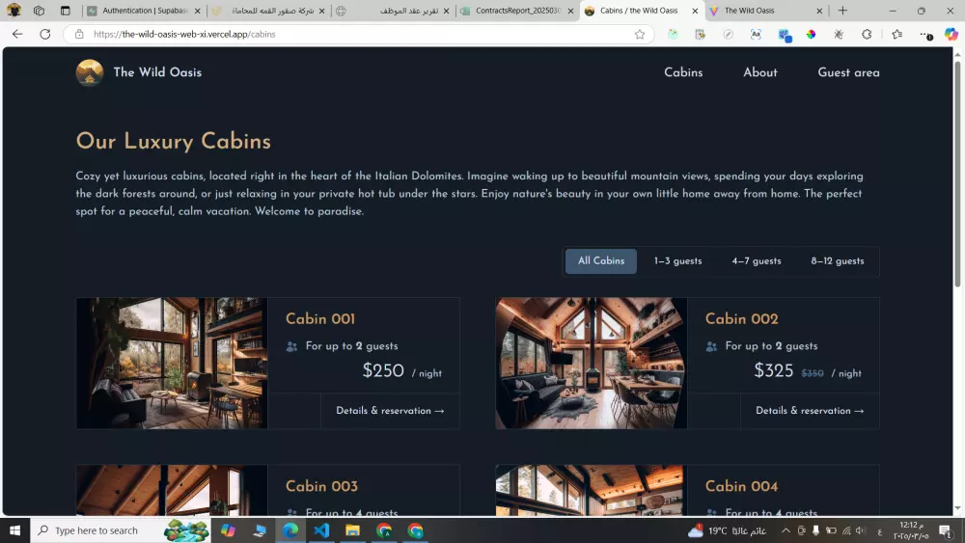Open About navigation link
965x543 pixels.
tap(760, 72)
